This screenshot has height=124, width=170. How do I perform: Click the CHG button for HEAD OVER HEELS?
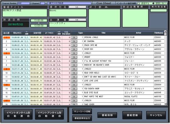point(74,73)
